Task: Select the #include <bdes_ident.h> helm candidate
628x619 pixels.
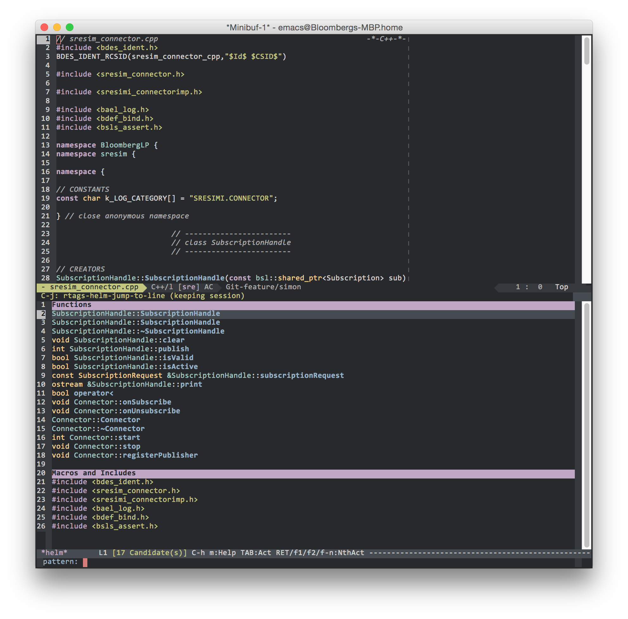Action: [x=102, y=482]
